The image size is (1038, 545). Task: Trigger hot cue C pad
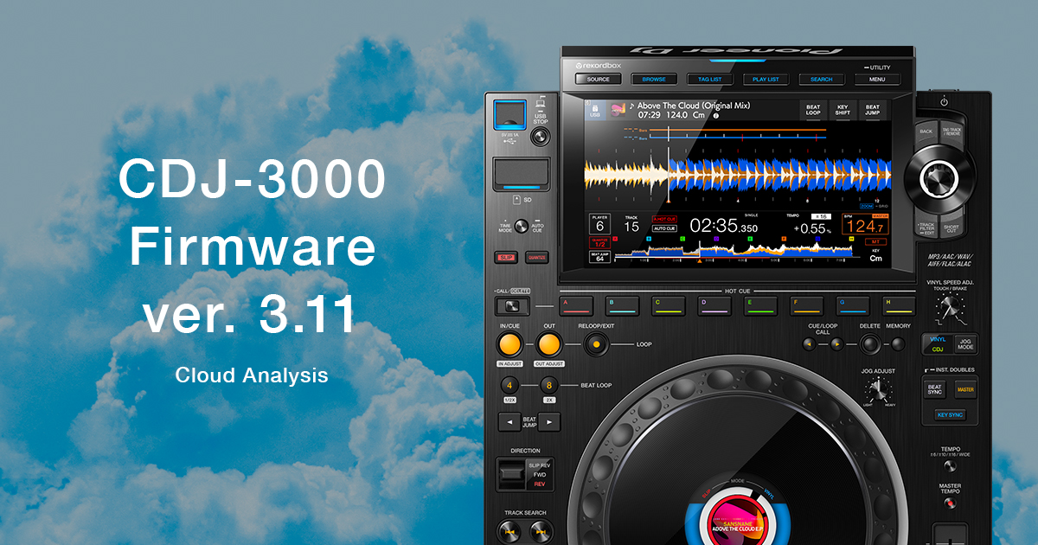669,305
